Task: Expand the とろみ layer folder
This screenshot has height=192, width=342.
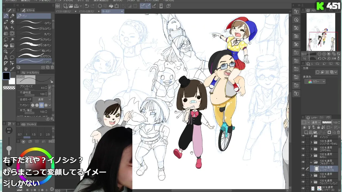Action: point(311,175)
